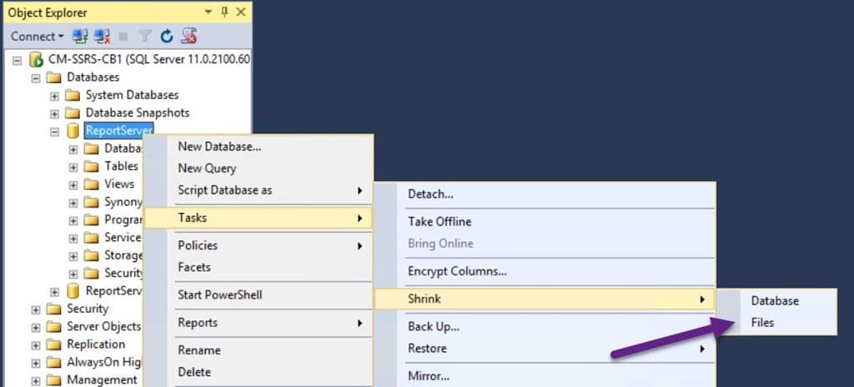Click the Disconnect server icon
Image resolution: width=854 pixels, height=387 pixels.
pyautogui.click(x=102, y=37)
